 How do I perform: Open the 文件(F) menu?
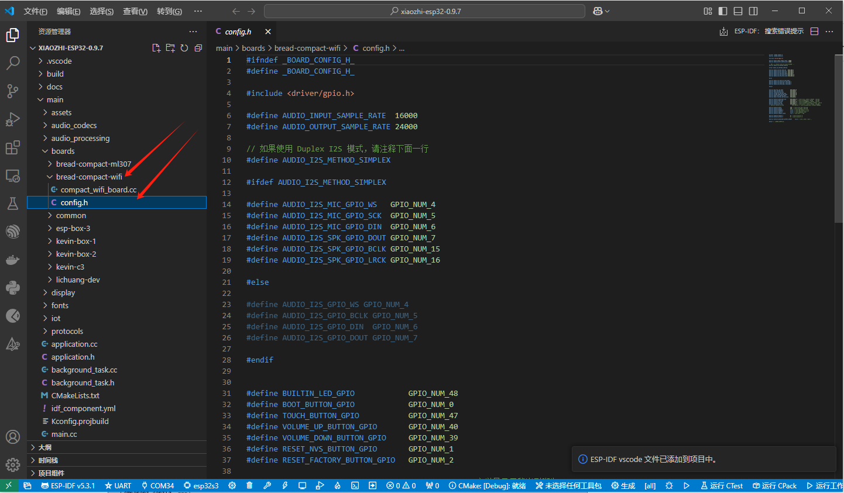coord(36,11)
